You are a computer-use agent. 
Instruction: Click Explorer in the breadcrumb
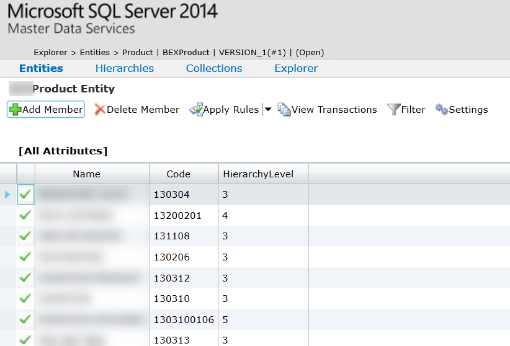coord(50,52)
